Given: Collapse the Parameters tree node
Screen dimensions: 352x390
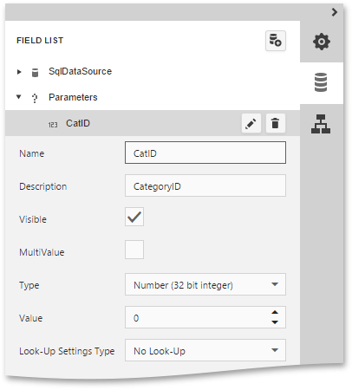Looking at the screenshot, I should (x=19, y=97).
